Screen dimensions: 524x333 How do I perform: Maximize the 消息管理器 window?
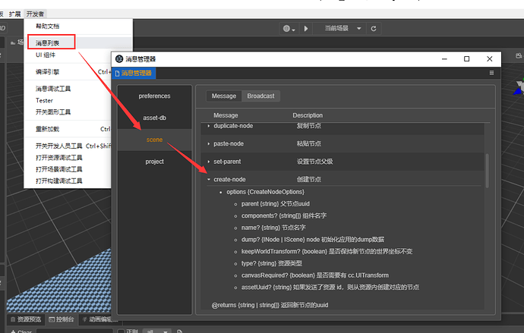coord(466,59)
